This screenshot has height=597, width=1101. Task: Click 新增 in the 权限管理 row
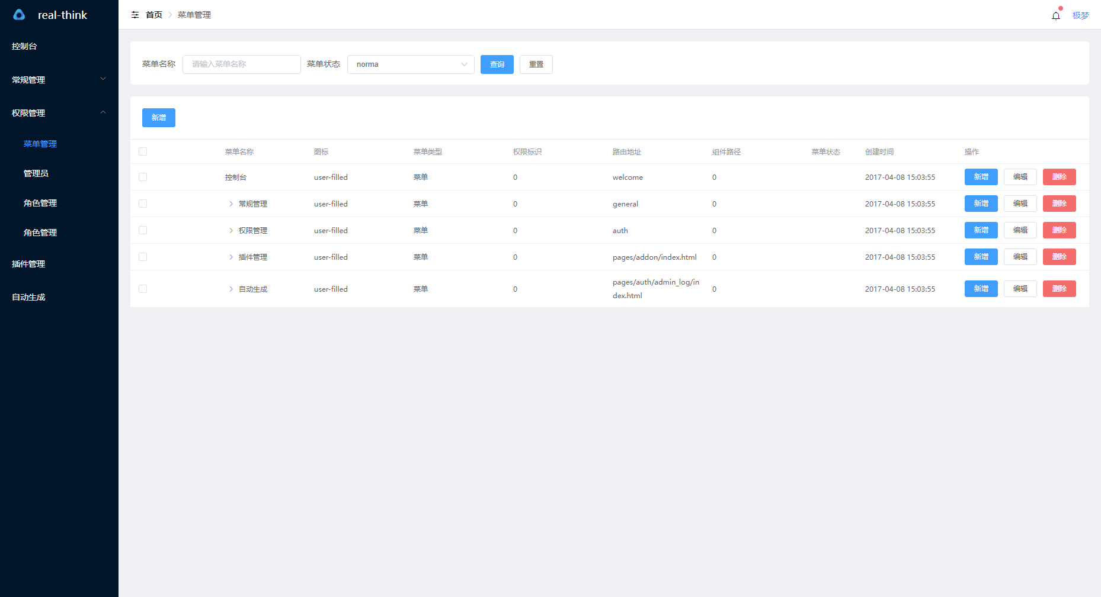pyautogui.click(x=981, y=230)
